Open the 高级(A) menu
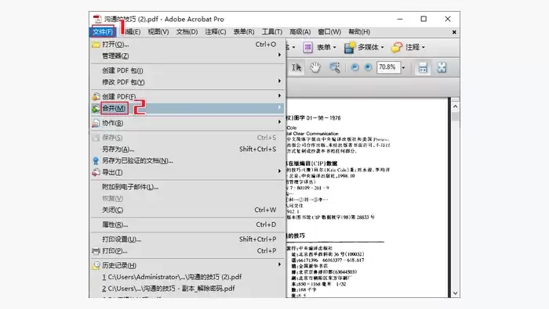Image resolution: width=549 pixels, height=309 pixels. point(300,32)
